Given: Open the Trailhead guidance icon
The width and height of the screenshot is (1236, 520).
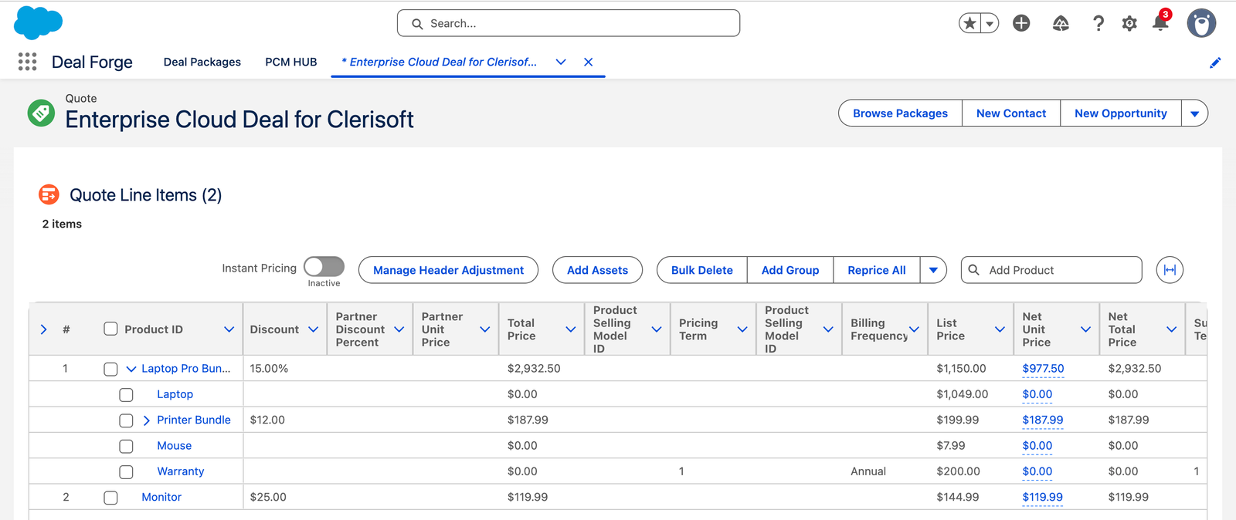Looking at the screenshot, I should click(1061, 23).
